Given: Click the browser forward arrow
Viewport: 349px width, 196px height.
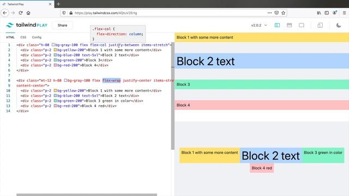Looking at the screenshot, I should tap(13, 13).
